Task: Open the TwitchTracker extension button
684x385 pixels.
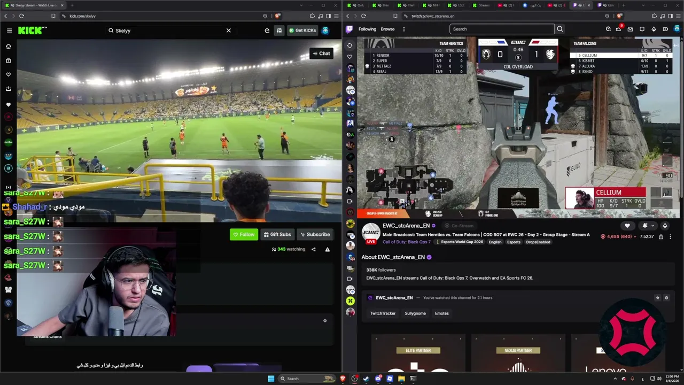Action: pos(383,313)
